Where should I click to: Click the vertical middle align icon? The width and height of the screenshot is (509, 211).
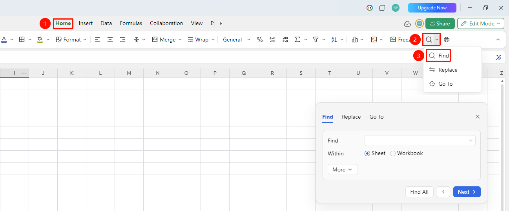(x=136, y=40)
